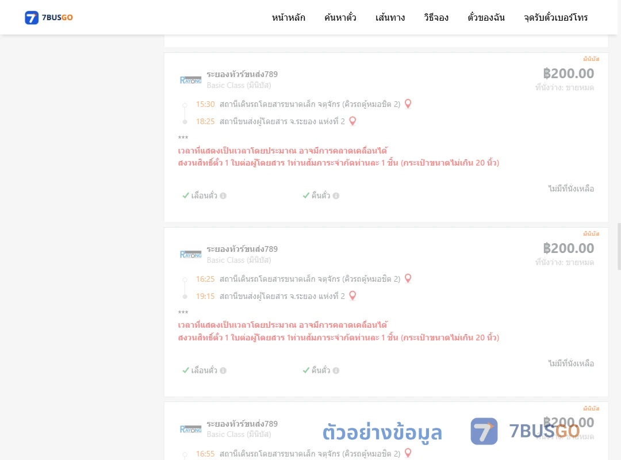This screenshot has height=460, width=621.
Task: Open the ค้นหาตั๋ว menu item
Action: point(340,17)
